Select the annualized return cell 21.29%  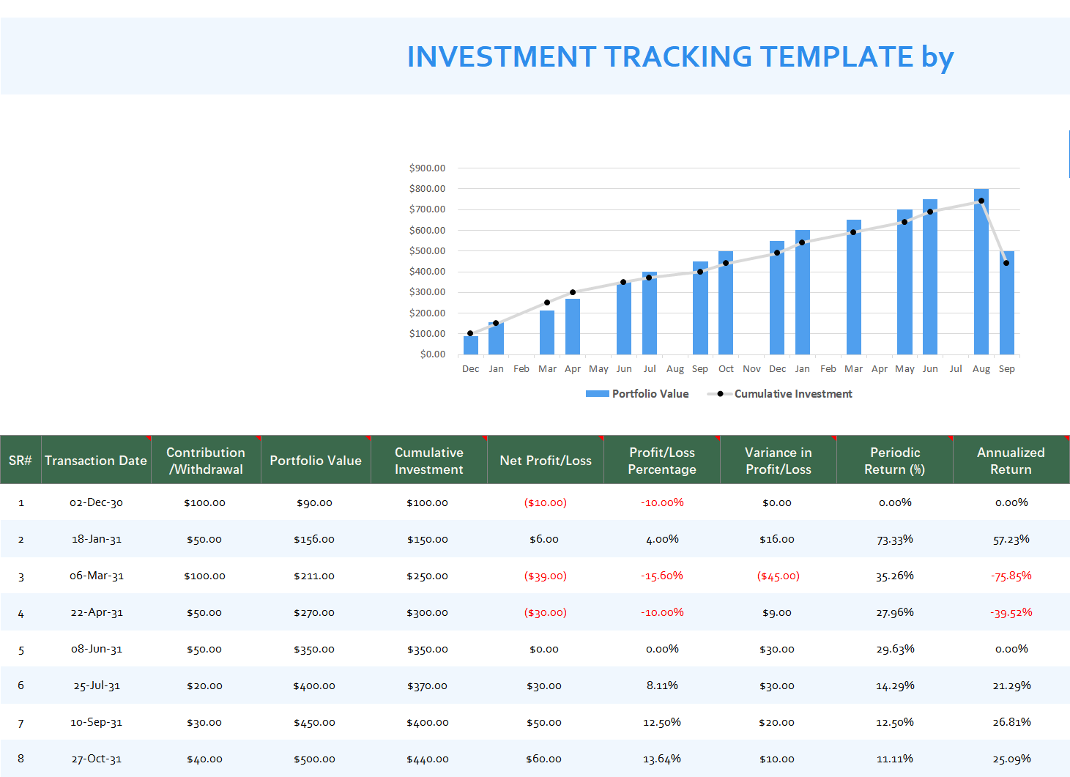(1011, 685)
